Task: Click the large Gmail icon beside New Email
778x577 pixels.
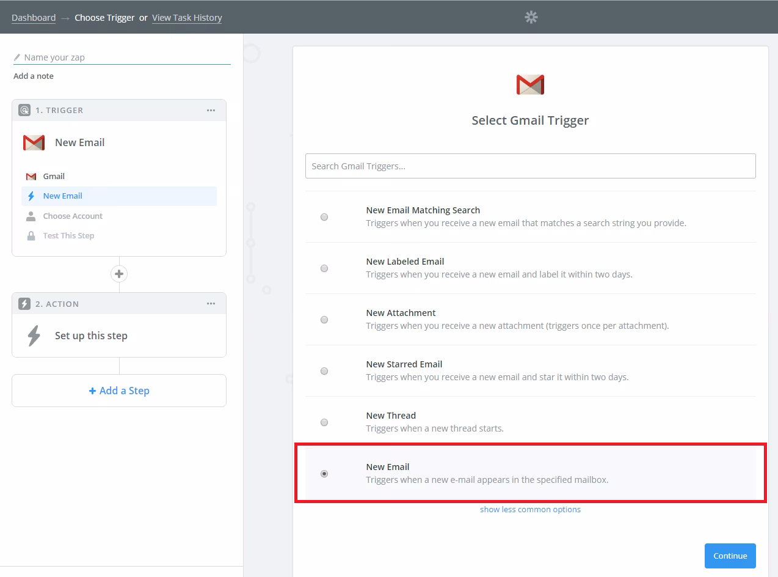Action: 34,142
